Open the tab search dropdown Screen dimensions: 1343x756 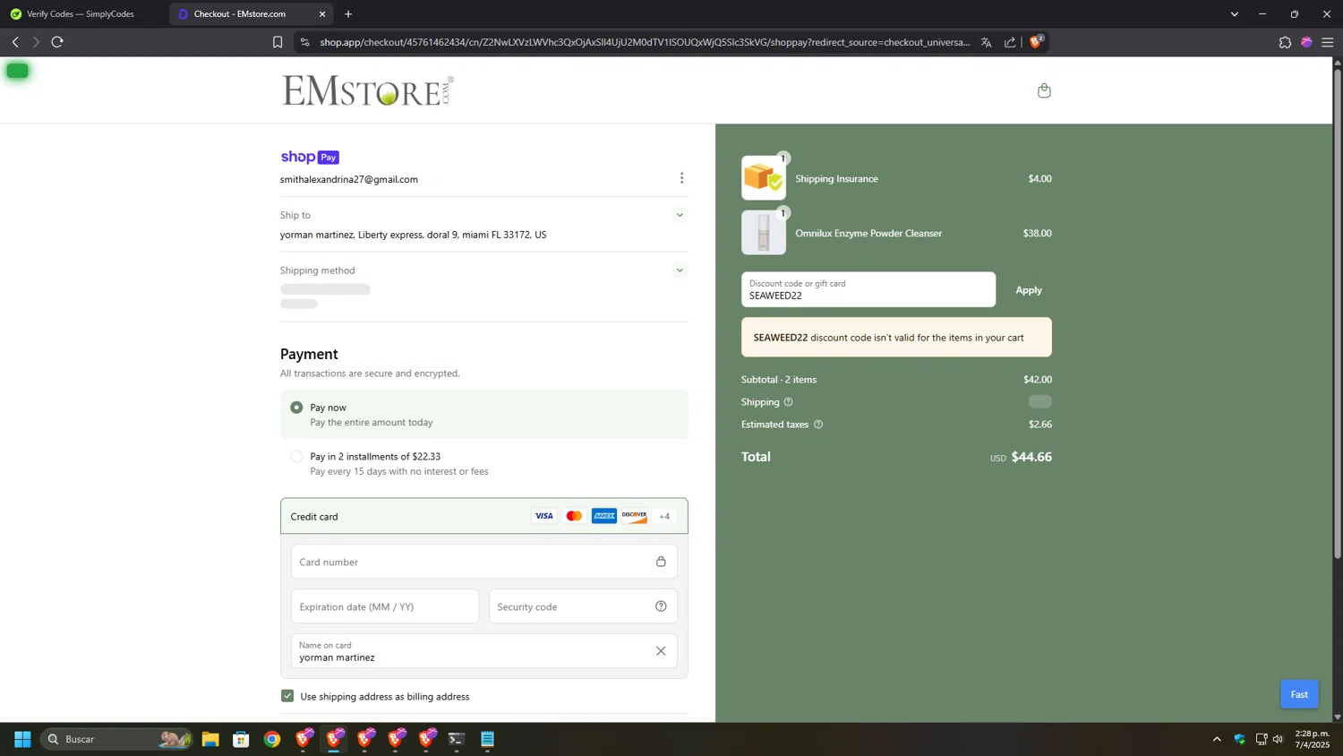pyautogui.click(x=1235, y=14)
